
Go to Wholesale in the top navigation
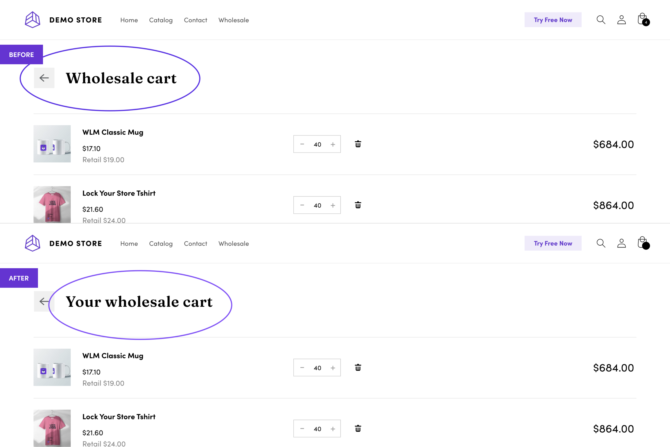click(234, 20)
